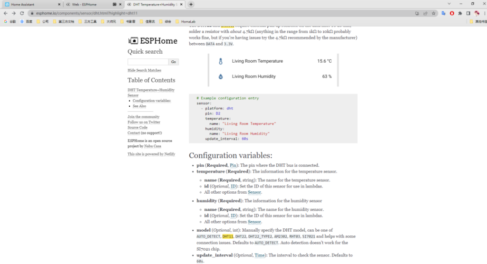Open the 百度 Baidu bookmark
This screenshot has width=487, height=264.
click(26, 22)
